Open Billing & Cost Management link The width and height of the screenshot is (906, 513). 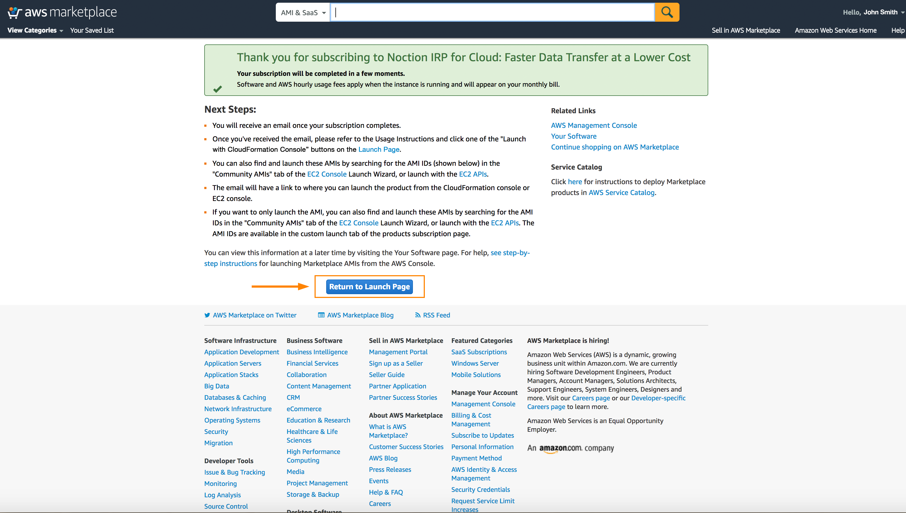[x=471, y=420]
